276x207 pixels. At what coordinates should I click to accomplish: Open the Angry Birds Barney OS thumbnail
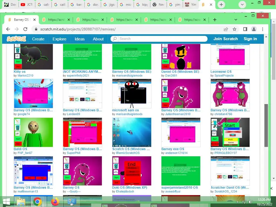[x=33, y=94]
